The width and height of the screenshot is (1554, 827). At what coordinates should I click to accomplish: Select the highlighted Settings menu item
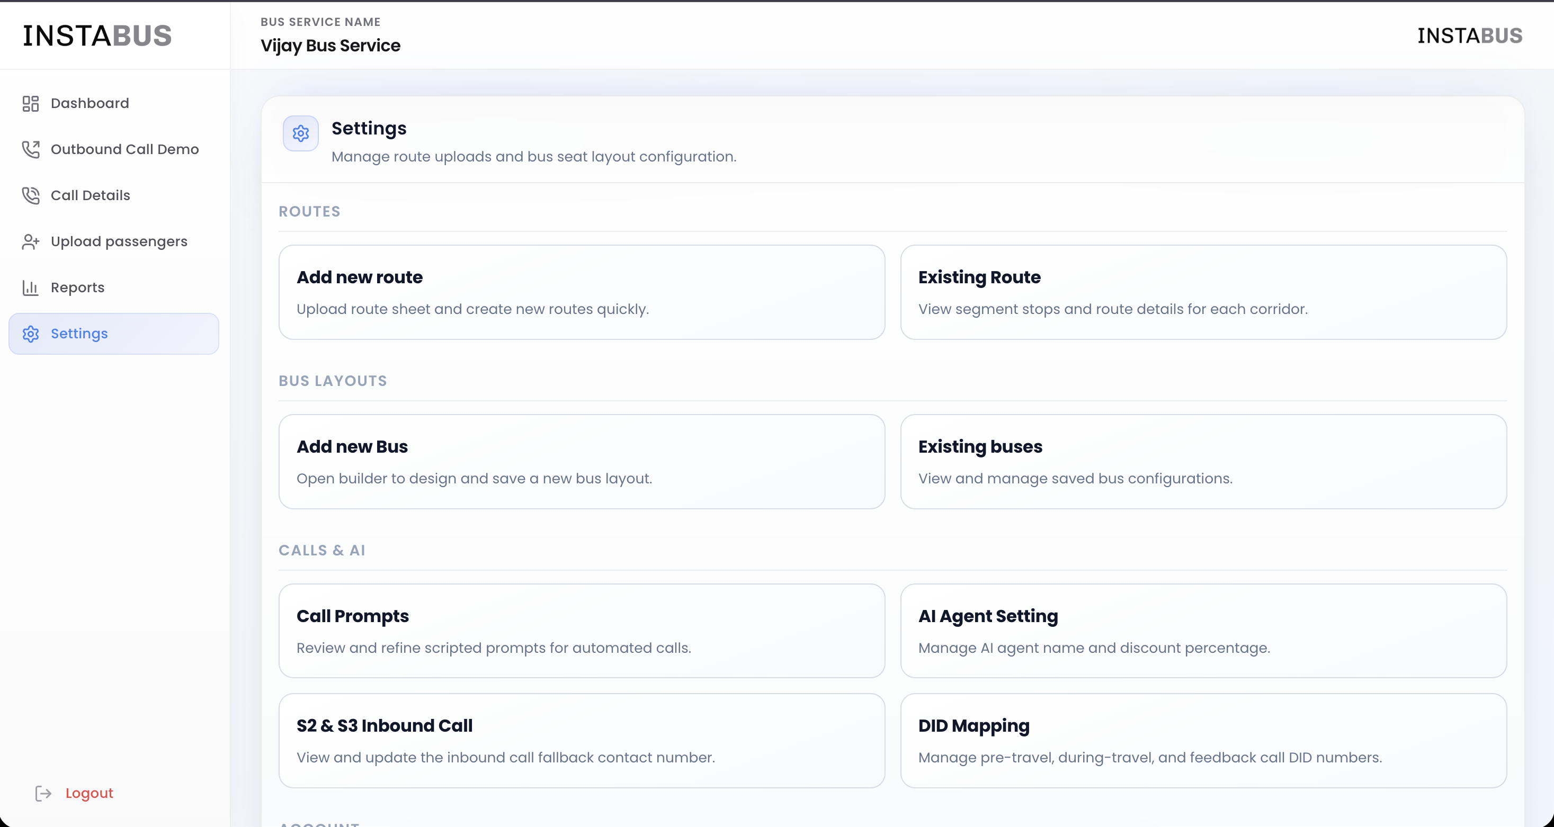coord(114,334)
